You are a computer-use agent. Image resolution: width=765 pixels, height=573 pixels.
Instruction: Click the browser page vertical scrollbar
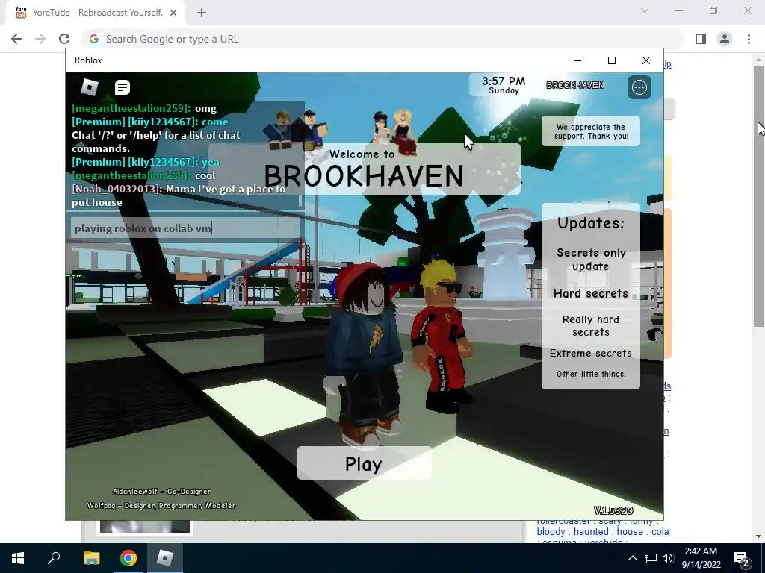(758, 195)
